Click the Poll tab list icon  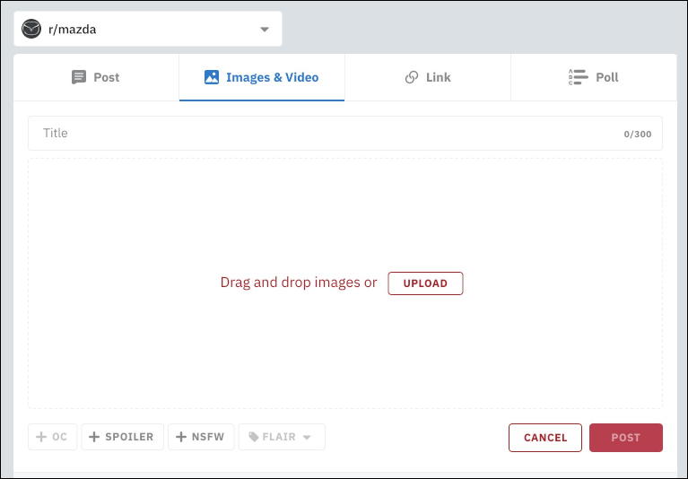(578, 77)
